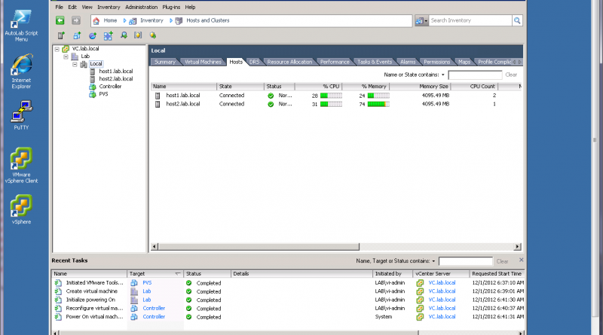Screen dimensions: 603x335
Task: Select host1.lab.local in inventory tree
Action: tap(116, 72)
